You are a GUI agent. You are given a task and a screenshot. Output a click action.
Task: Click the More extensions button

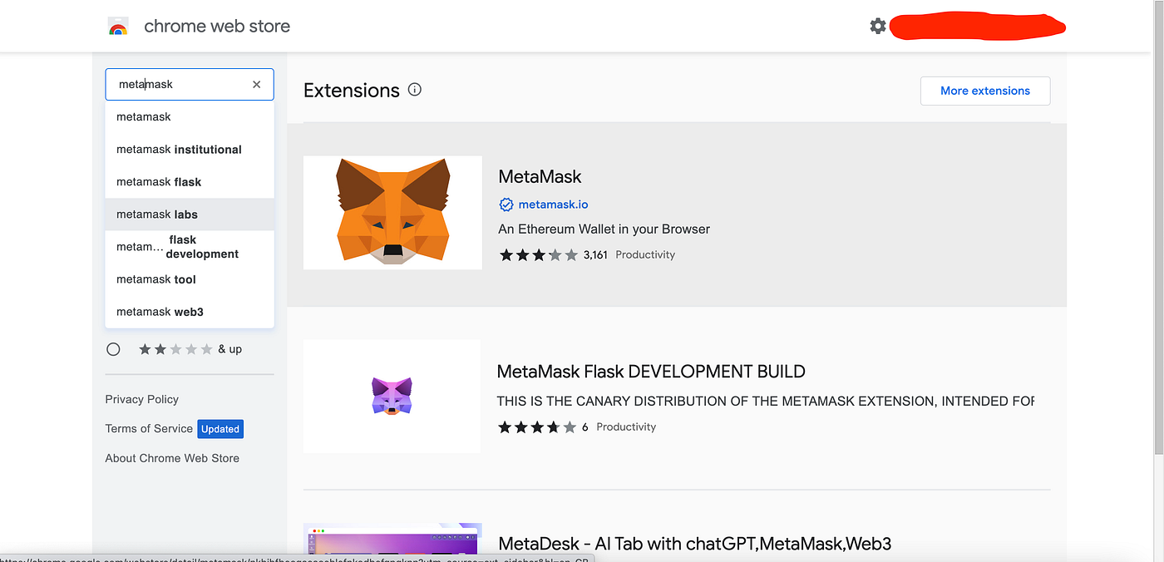[x=985, y=91]
